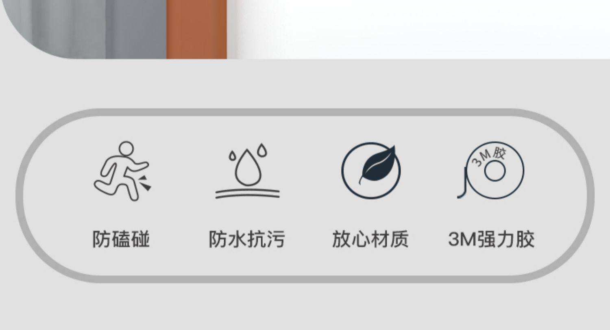Screen dimensions: 610x330
Task: Open the 放心材质 label
Action: (370, 239)
